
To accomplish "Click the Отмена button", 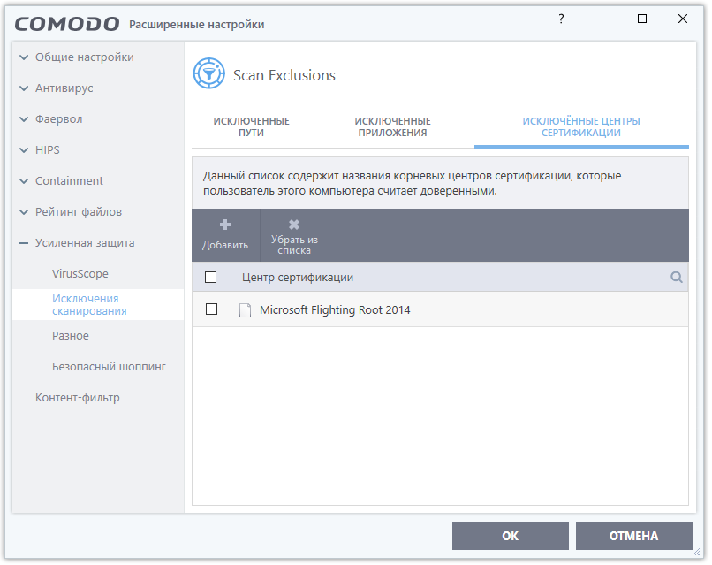I will (x=633, y=536).
